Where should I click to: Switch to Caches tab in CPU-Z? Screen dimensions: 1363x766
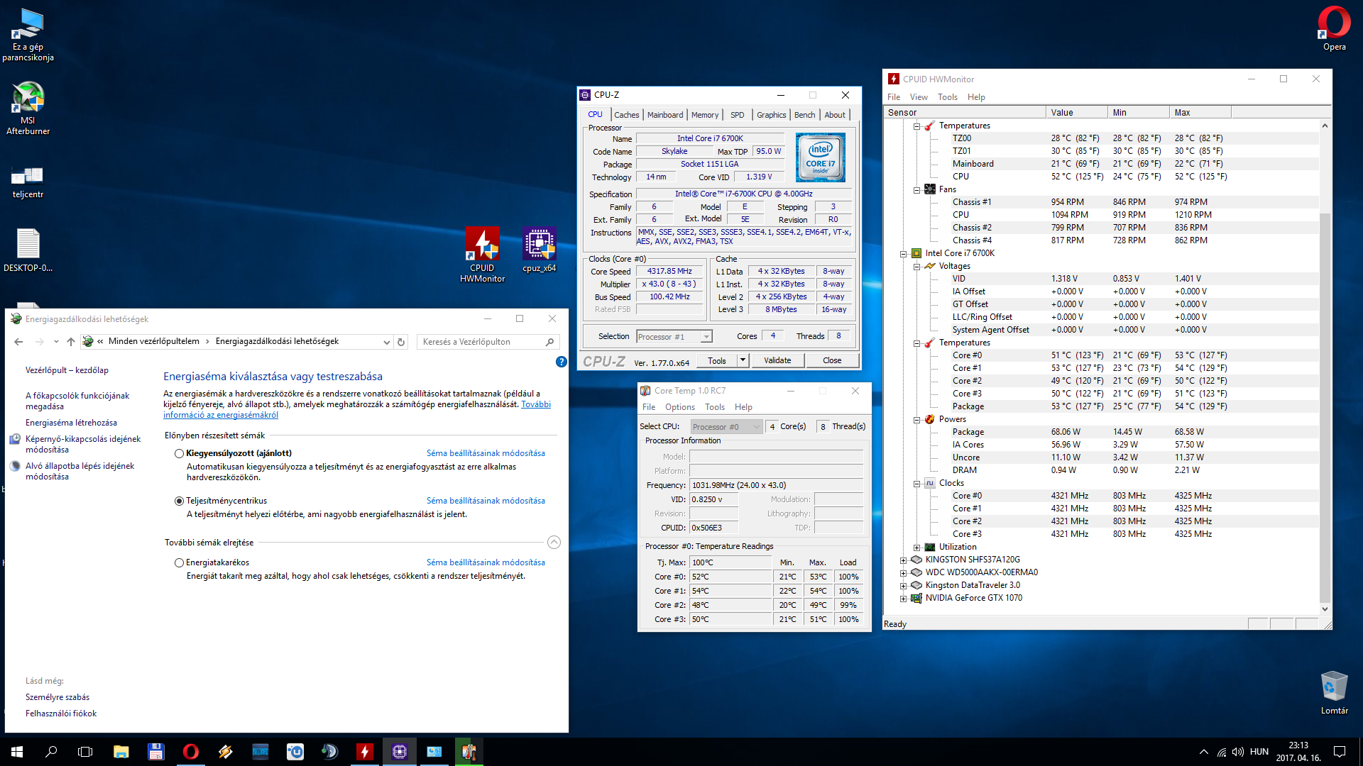(x=626, y=115)
